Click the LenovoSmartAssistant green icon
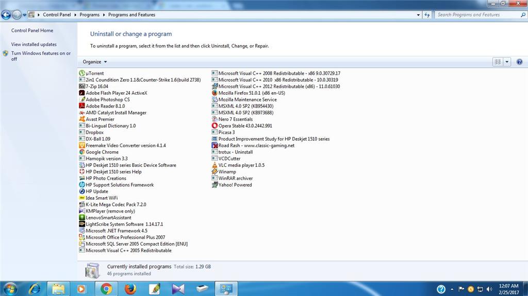This screenshot has height=296, width=528. coord(82,217)
